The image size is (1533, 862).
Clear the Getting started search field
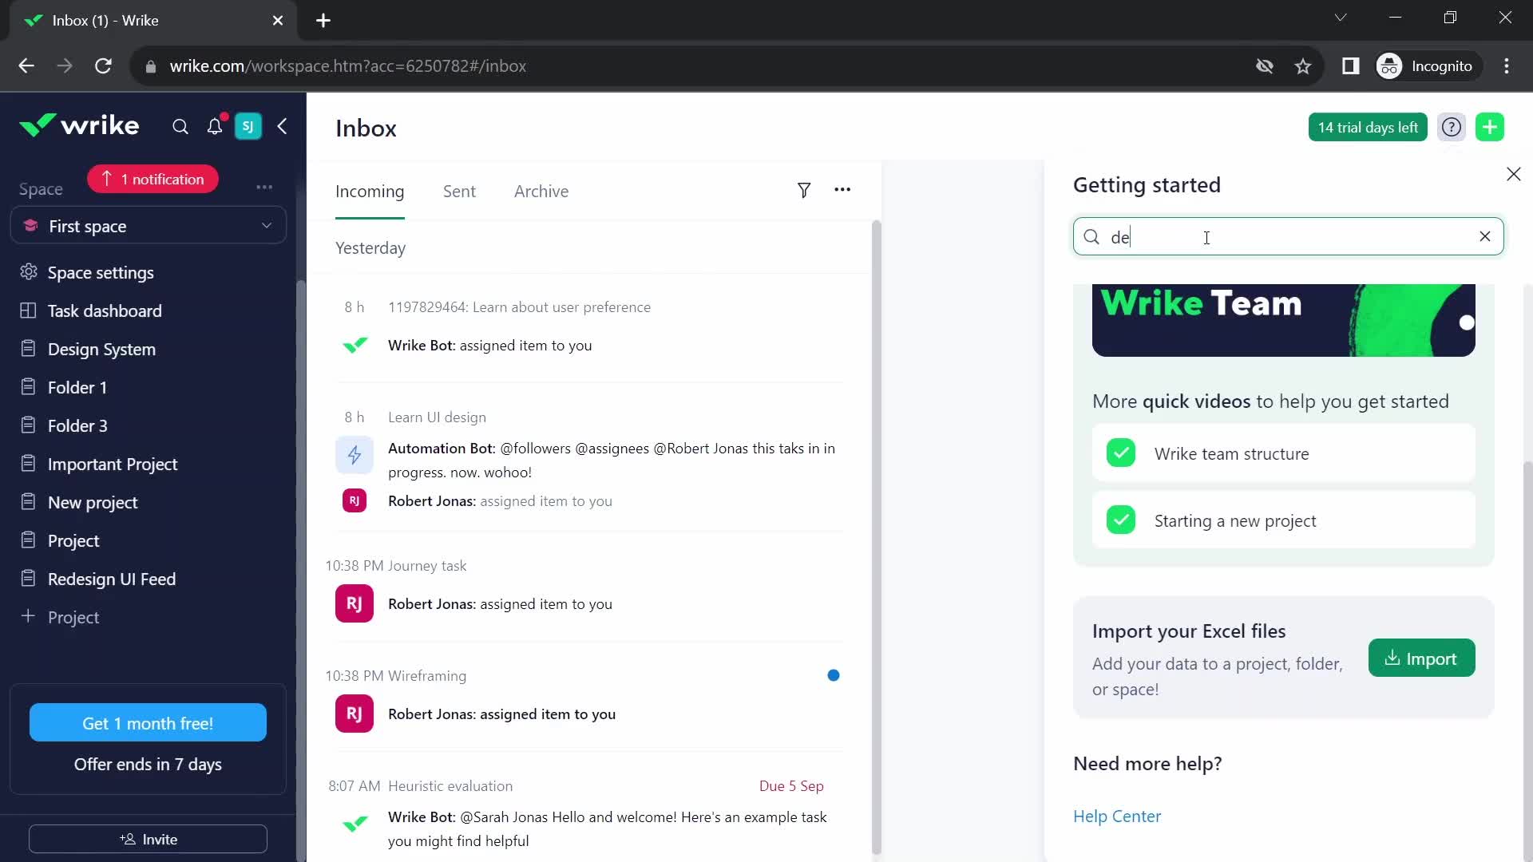(x=1485, y=236)
